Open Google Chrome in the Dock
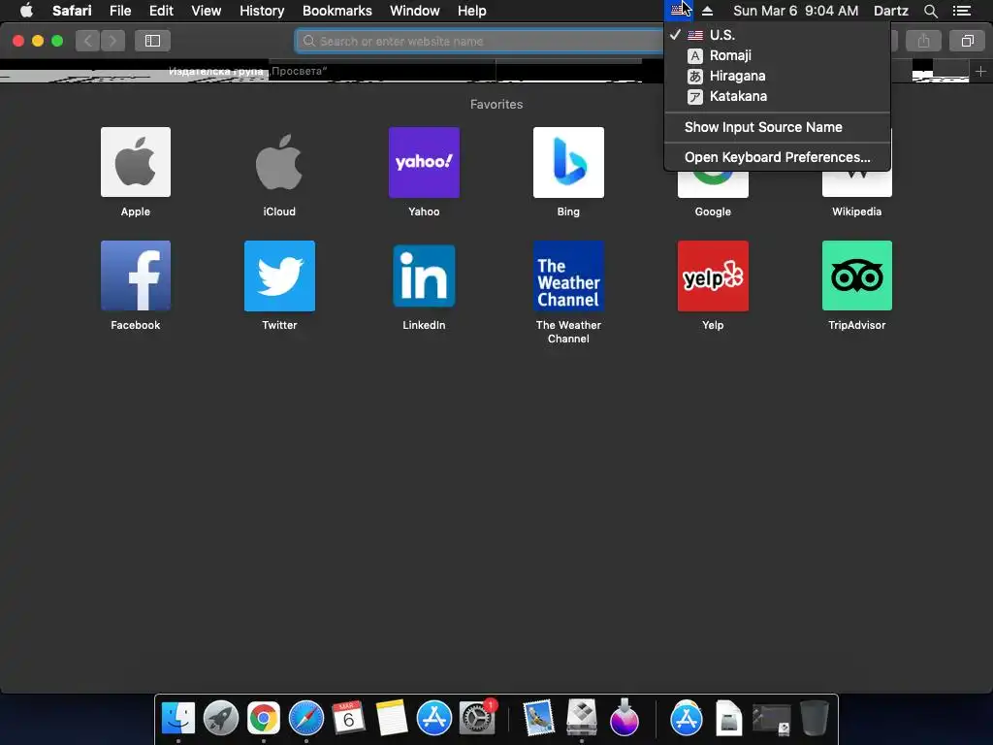 click(x=264, y=719)
